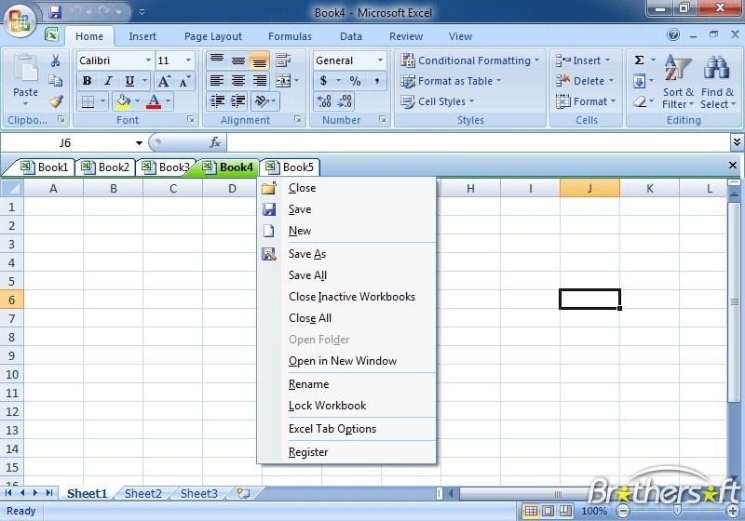Select column H header
This screenshot has width=745, height=521.
(470, 188)
